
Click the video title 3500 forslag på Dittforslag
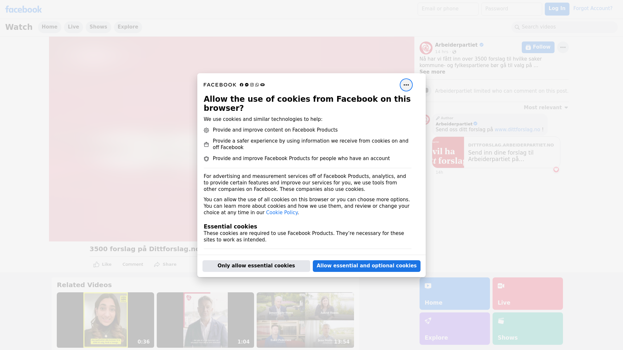(x=144, y=249)
